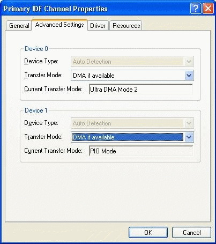Click the Device 0 Transfer Mode label
The image size is (216, 244).
tap(43, 75)
